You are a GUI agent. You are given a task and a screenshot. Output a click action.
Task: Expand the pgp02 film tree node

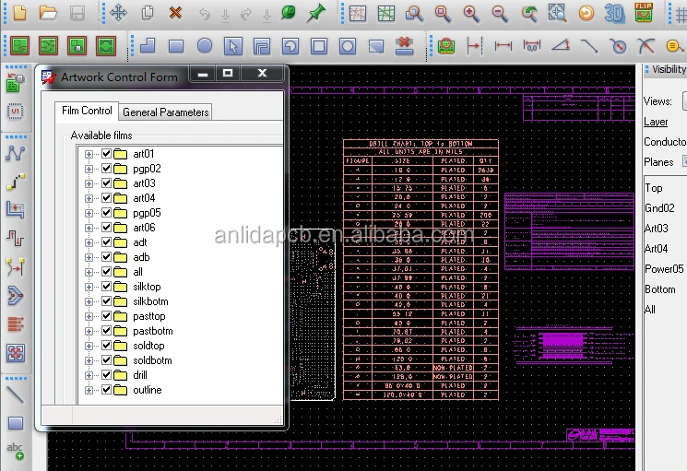click(89, 169)
